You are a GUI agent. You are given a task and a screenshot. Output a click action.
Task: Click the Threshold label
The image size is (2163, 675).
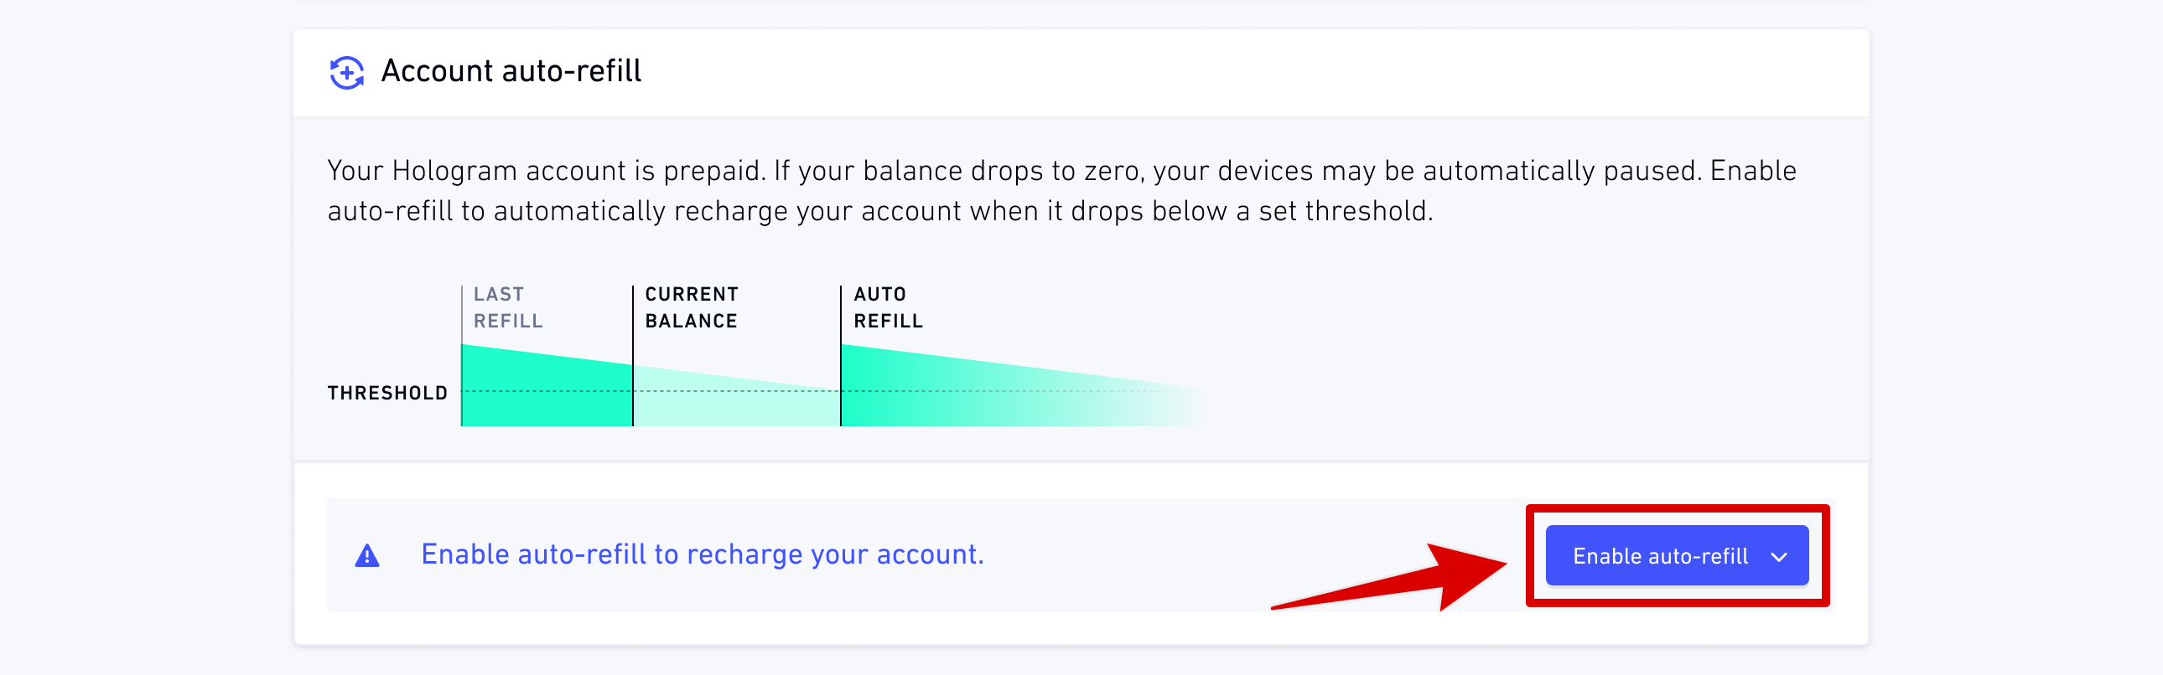point(387,393)
